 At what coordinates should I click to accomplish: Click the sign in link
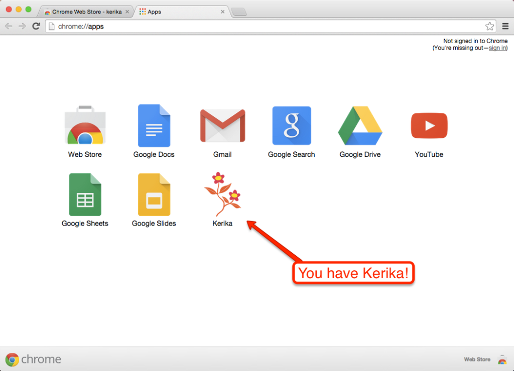coord(497,48)
